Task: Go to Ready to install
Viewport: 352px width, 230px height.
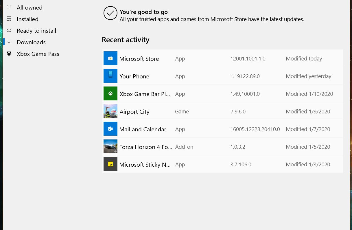Action: [36, 31]
